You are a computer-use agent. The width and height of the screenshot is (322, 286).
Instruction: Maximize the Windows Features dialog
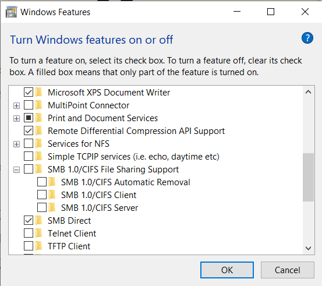pyautogui.click(x=271, y=12)
